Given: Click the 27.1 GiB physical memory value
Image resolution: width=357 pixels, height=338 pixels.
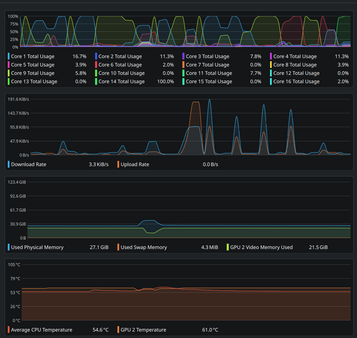Looking at the screenshot, I should point(99,247).
